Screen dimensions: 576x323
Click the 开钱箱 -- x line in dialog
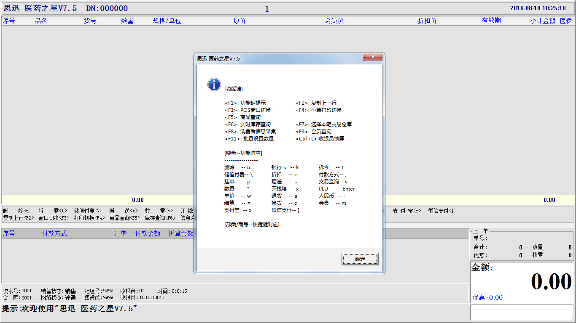(x=285, y=189)
